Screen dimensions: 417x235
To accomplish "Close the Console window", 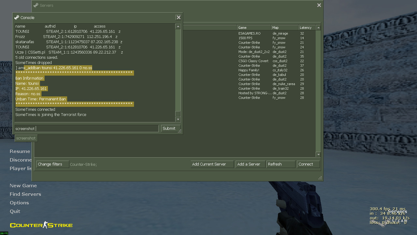I will [x=178, y=18].
